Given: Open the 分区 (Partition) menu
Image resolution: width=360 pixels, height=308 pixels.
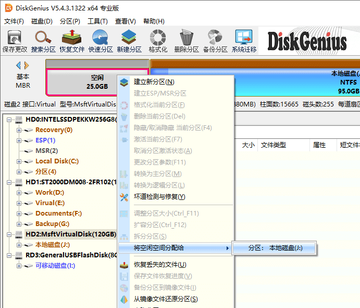Looking at the screenshot, I should 70,21.
